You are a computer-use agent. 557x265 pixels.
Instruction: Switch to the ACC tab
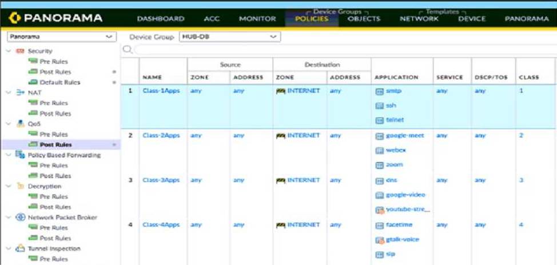212,19
